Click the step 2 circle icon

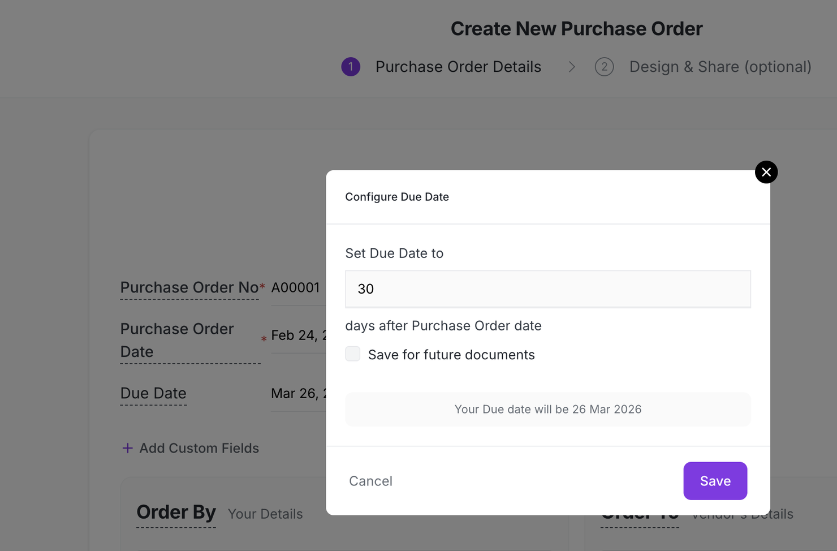(604, 67)
